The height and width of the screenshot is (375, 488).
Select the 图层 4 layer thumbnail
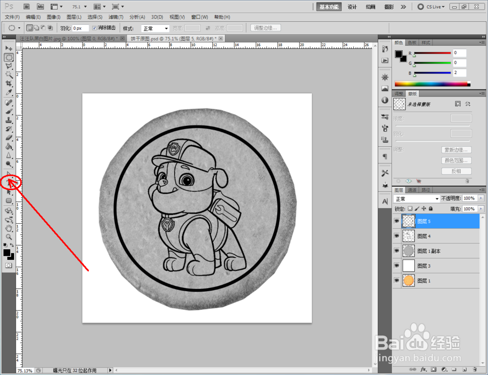[x=408, y=236]
